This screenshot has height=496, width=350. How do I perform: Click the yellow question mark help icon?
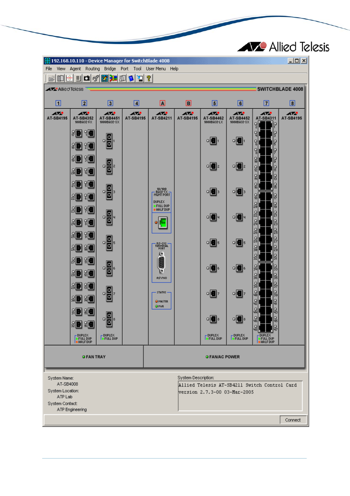pyautogui.click(x=149, y=78)
